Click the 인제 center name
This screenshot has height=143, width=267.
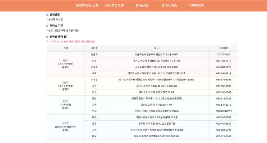pyautogui.click(x=95, y=111)
